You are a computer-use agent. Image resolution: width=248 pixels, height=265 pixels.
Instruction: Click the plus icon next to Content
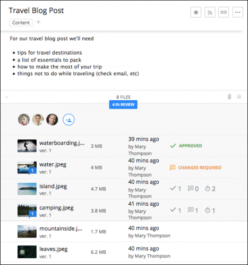coord(38,22)
